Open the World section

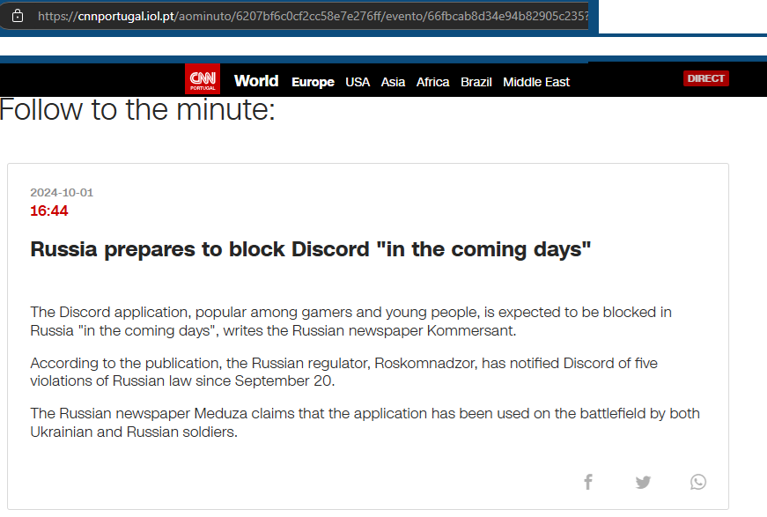(x=256, y=81)
